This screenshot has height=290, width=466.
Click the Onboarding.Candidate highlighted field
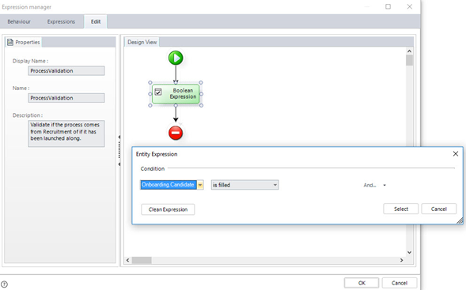[169, 185]
